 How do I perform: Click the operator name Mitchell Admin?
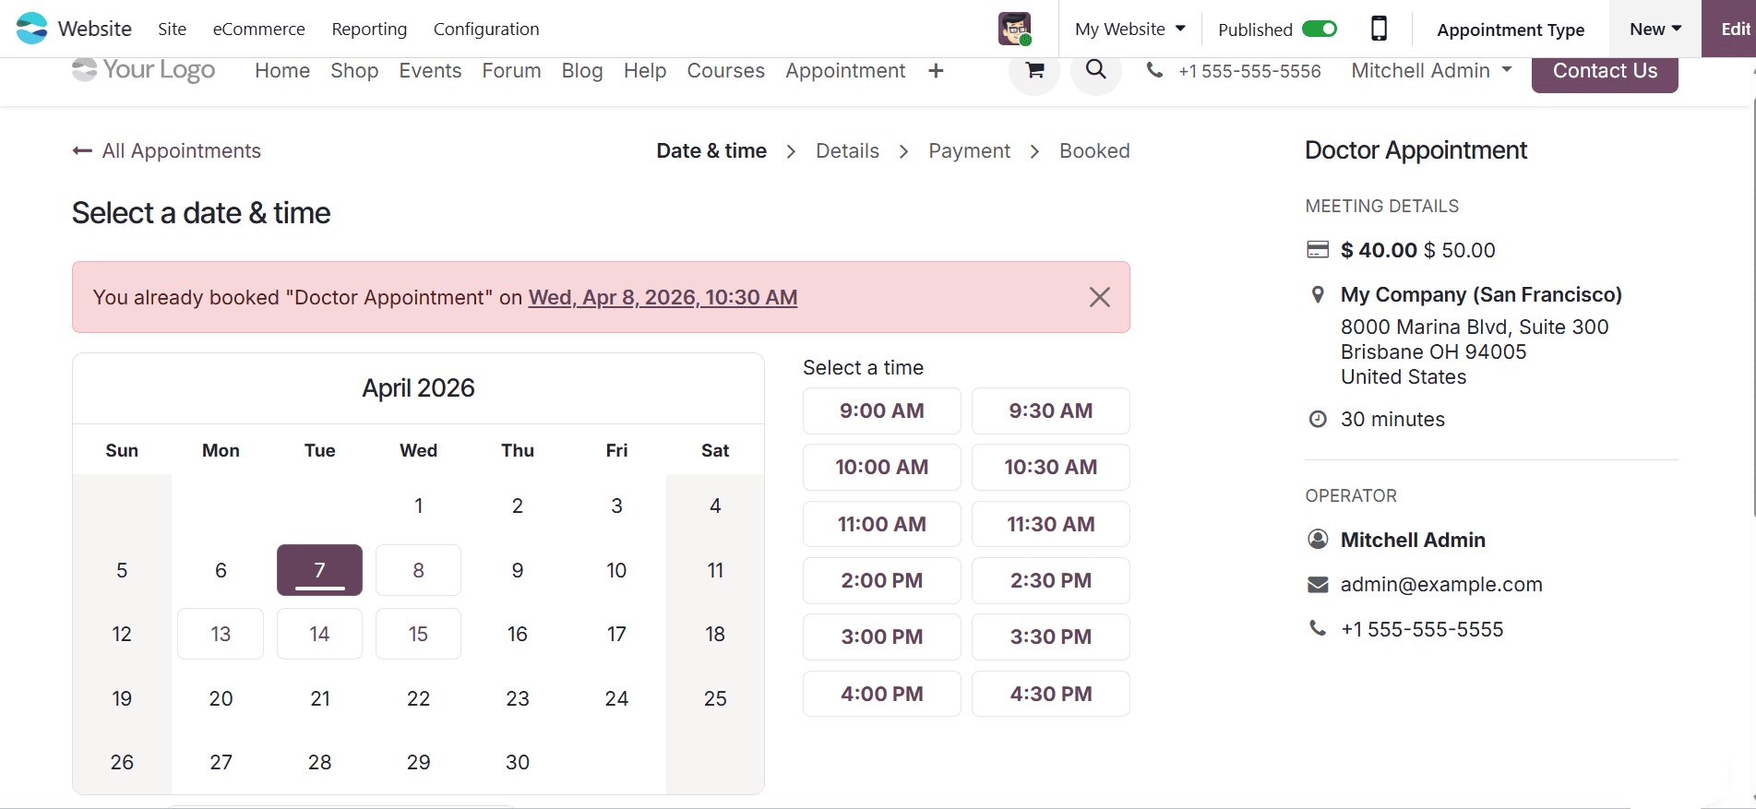tap(1413, 540)
